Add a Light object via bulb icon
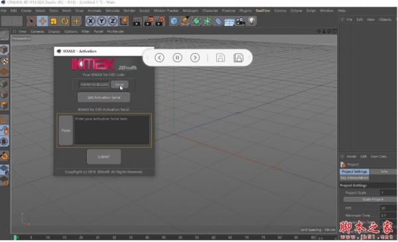Viewport: 398px width, 242px height. click(251, 21)
